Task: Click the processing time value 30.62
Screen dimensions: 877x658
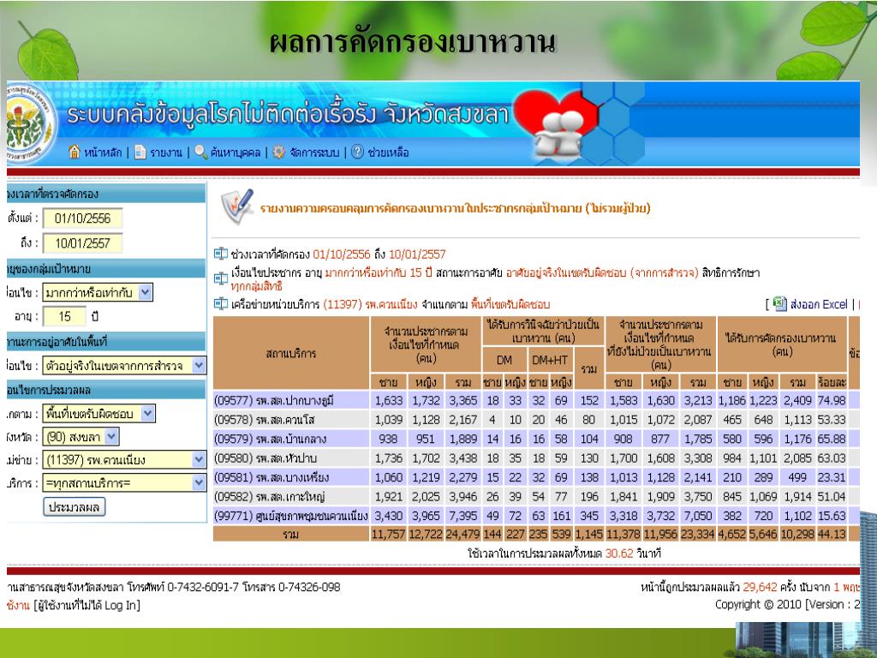Action: 619,553
